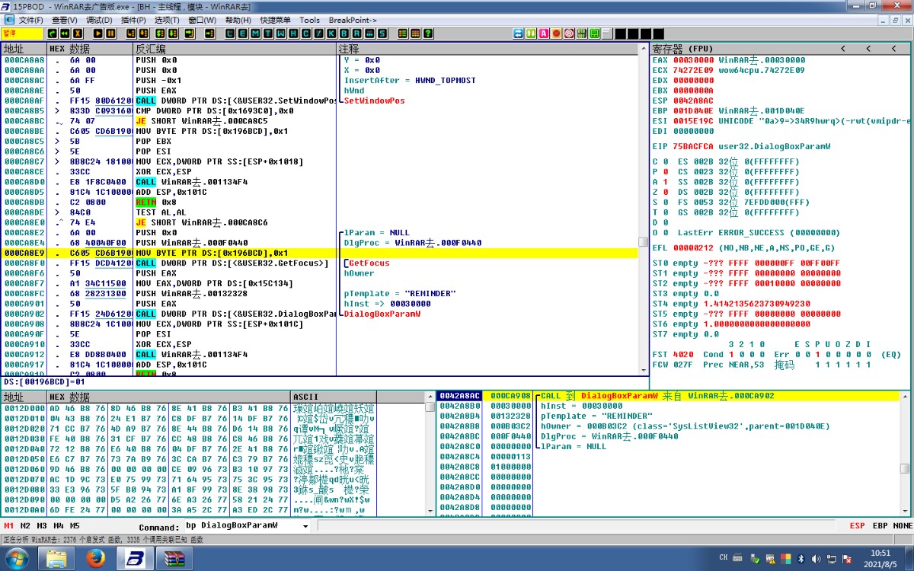
Task: Click the blue swap arrows plugin icon
Action: coord(518,33)
